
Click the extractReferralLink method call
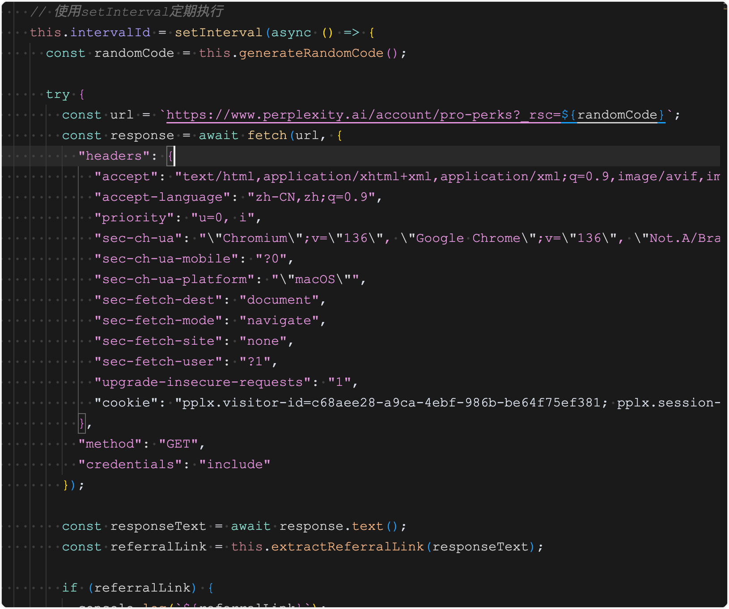point(347,547)
